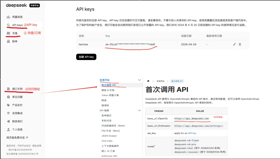Select API 指南 heading in docs tree
The height and width of the screenshot is (159, 280).
(104, 111)
